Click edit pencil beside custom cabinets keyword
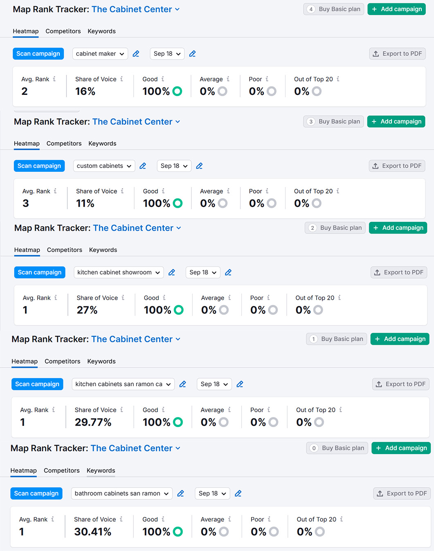The image size is (434, 551). 143,166
